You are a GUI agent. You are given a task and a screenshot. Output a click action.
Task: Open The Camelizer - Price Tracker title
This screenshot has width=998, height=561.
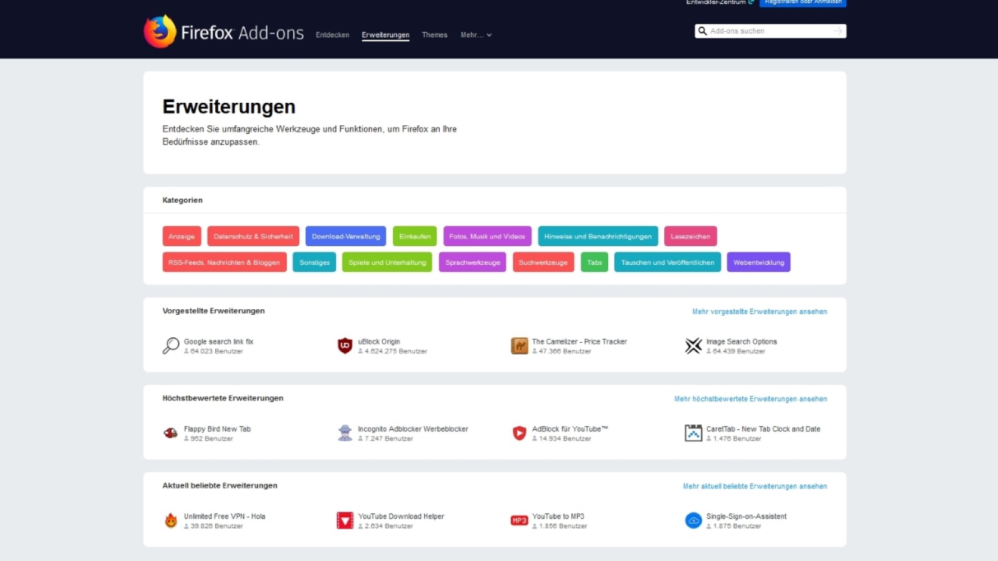coord(579,342)
